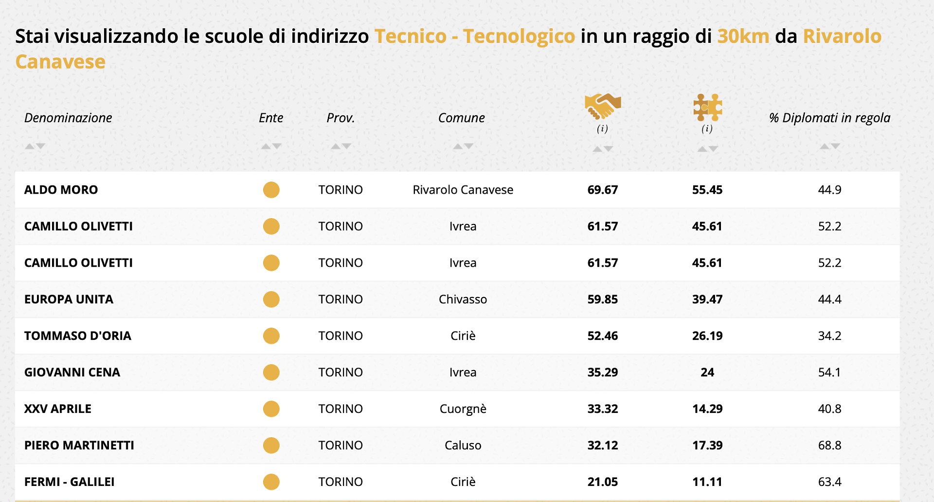
Task: Click the puzzle pieces icon header
Action: pyautogui.click(x=707, y=107)
